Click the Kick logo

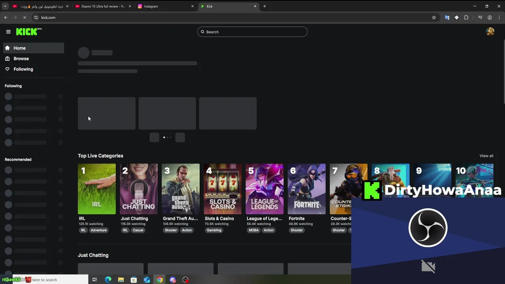coord(29,32)
